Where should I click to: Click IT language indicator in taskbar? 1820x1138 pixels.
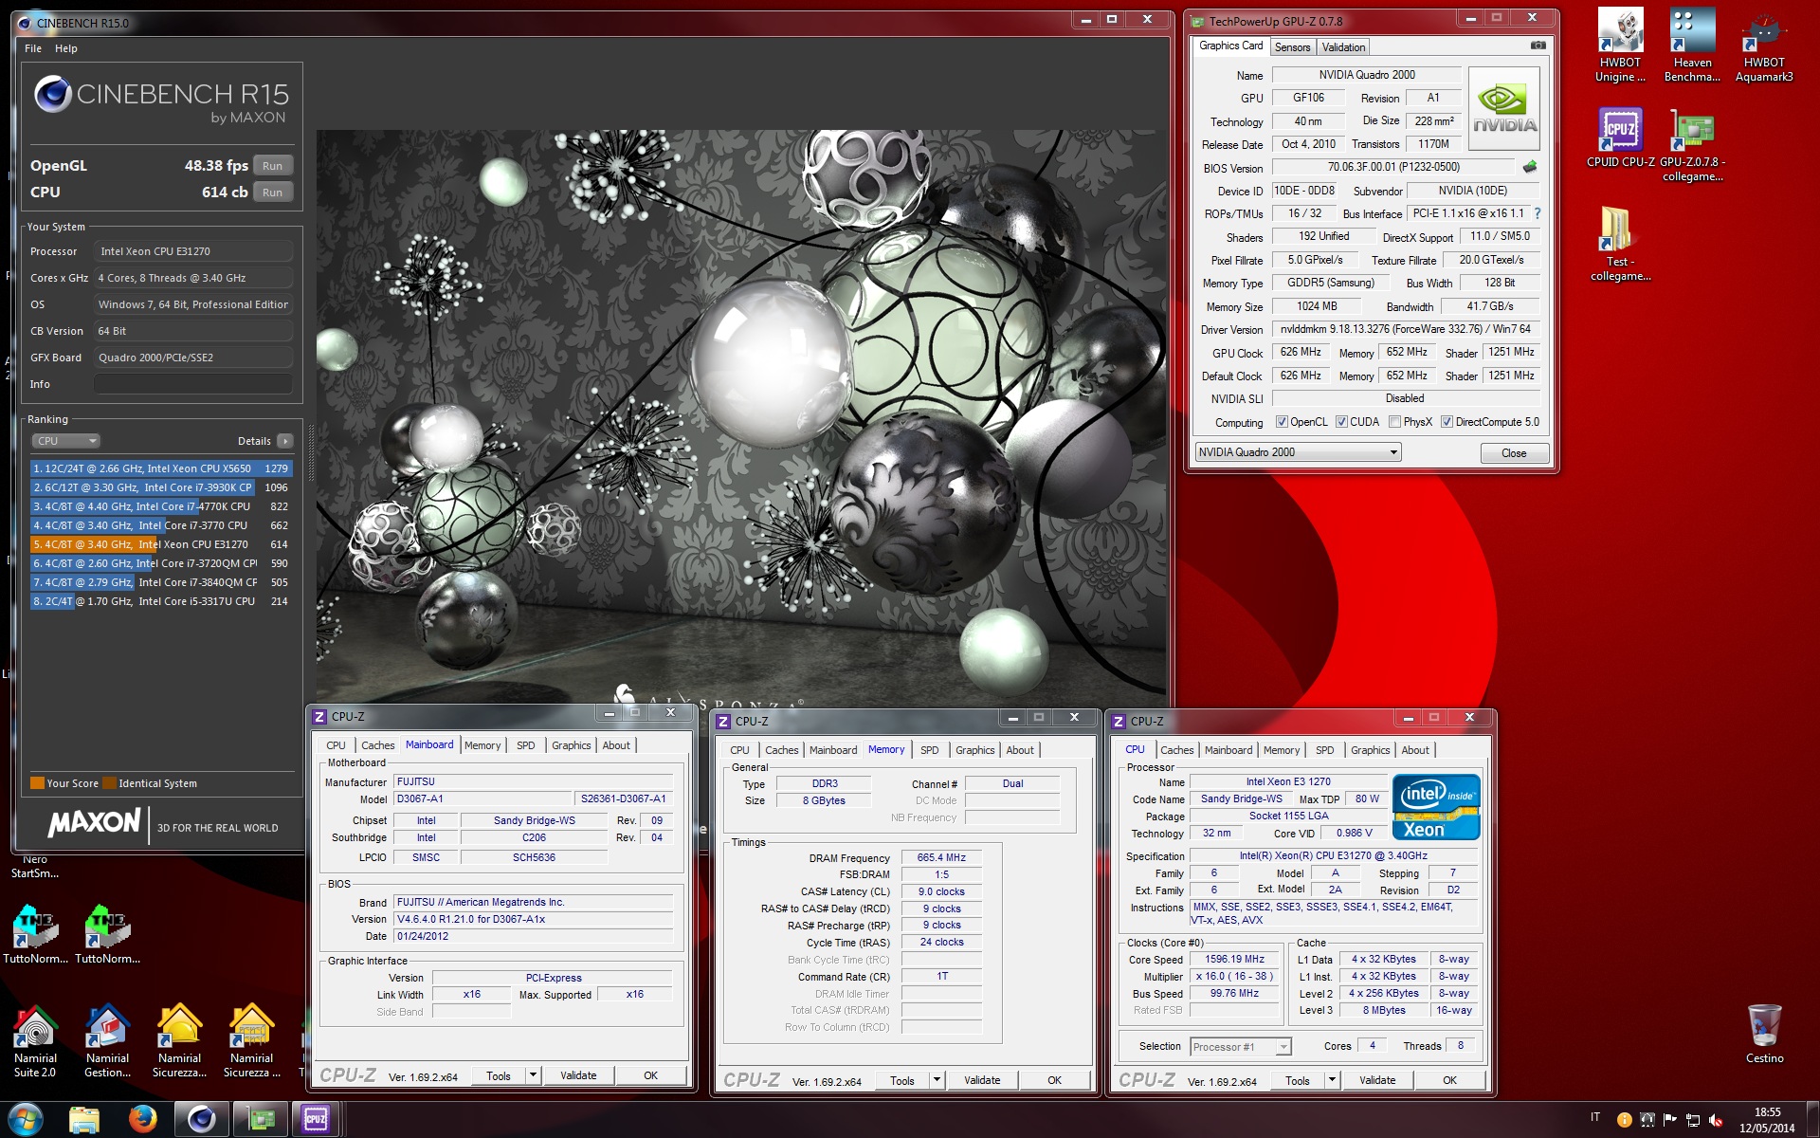point(1595,1117)
